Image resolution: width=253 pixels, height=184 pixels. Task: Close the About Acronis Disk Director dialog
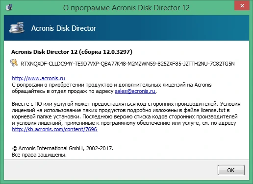pos(242,6)
